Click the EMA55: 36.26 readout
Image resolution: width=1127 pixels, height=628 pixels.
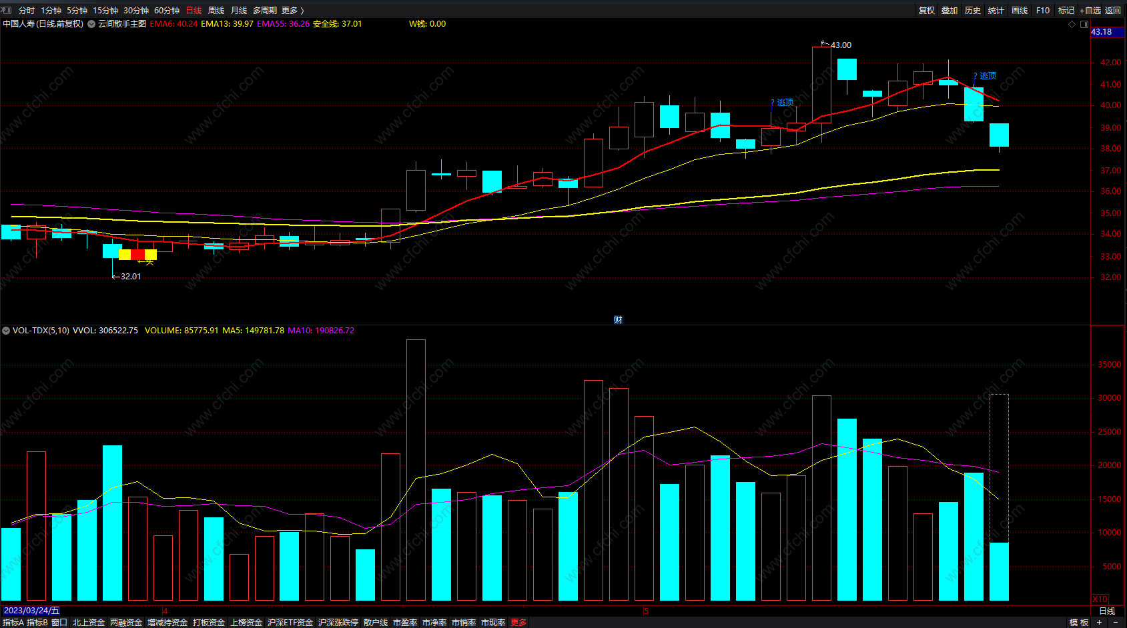tap(284, 24)
